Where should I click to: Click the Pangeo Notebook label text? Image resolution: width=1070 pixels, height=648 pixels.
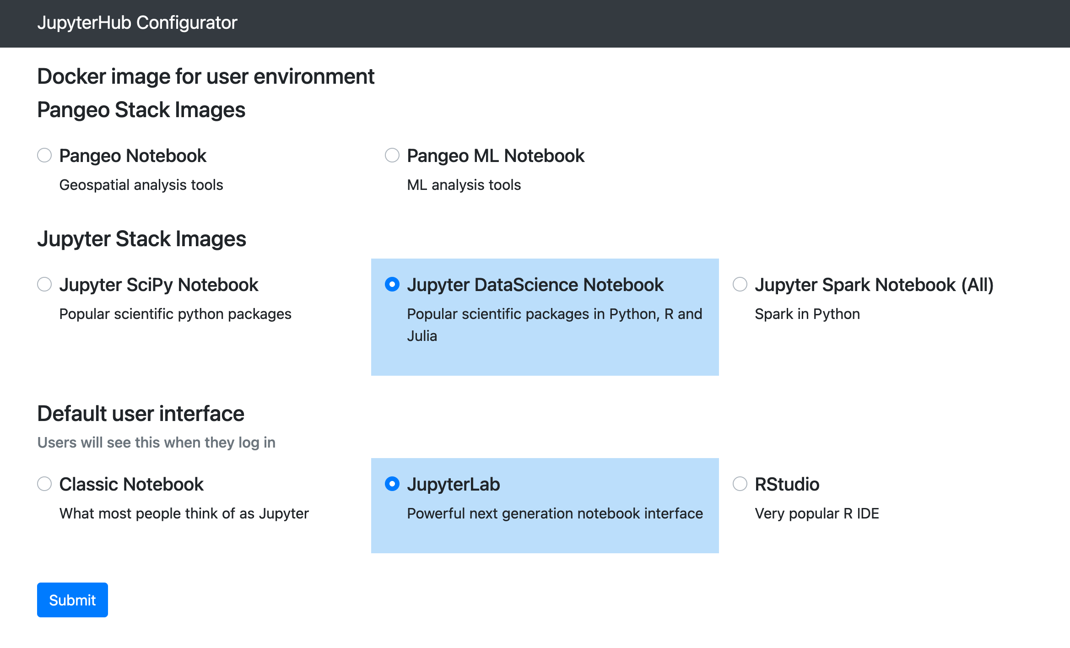pyautogui.click(x=133, y=156)
